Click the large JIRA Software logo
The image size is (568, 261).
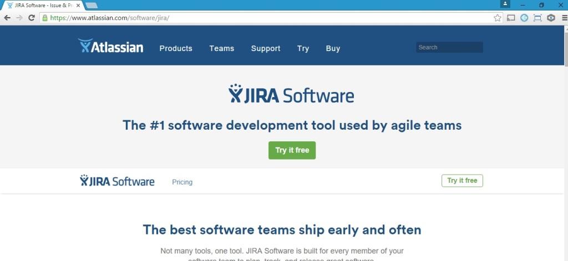click(291, 94)
